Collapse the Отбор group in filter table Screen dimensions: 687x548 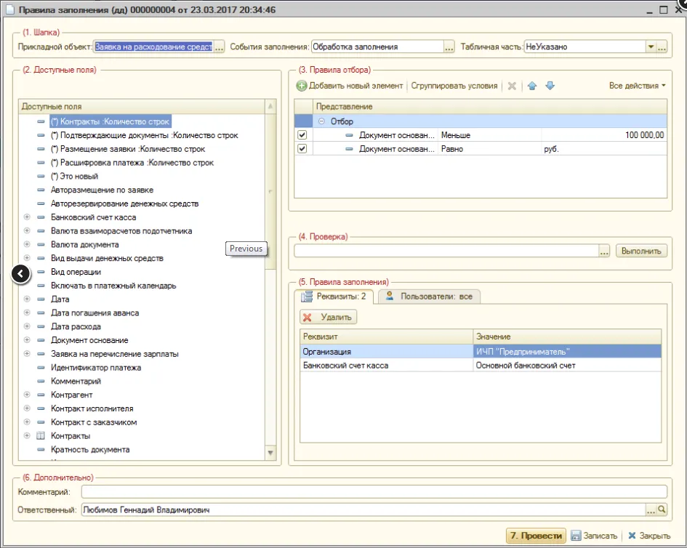[x=321, y=121]
